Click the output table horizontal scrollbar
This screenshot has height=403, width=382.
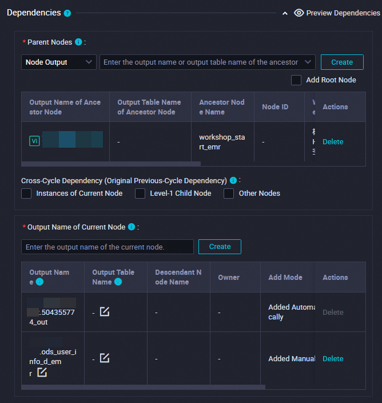coord(143,387)
